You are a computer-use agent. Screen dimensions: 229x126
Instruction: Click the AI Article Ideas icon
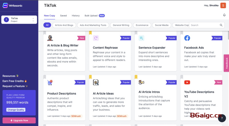[x=96, y=82]
